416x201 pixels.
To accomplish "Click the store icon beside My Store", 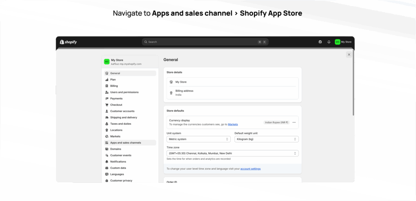I will click(x=171, y=82).
